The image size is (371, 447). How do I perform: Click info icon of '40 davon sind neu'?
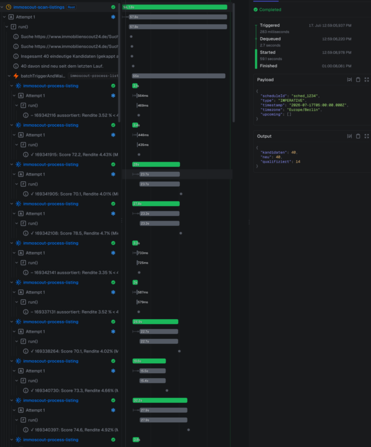coord(16,66)
